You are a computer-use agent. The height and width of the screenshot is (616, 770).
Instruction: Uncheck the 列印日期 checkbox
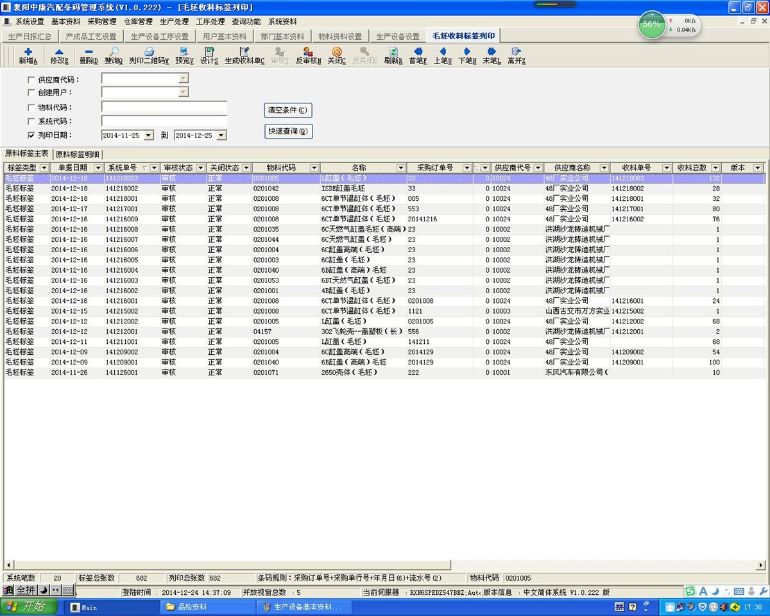(31, 135)
